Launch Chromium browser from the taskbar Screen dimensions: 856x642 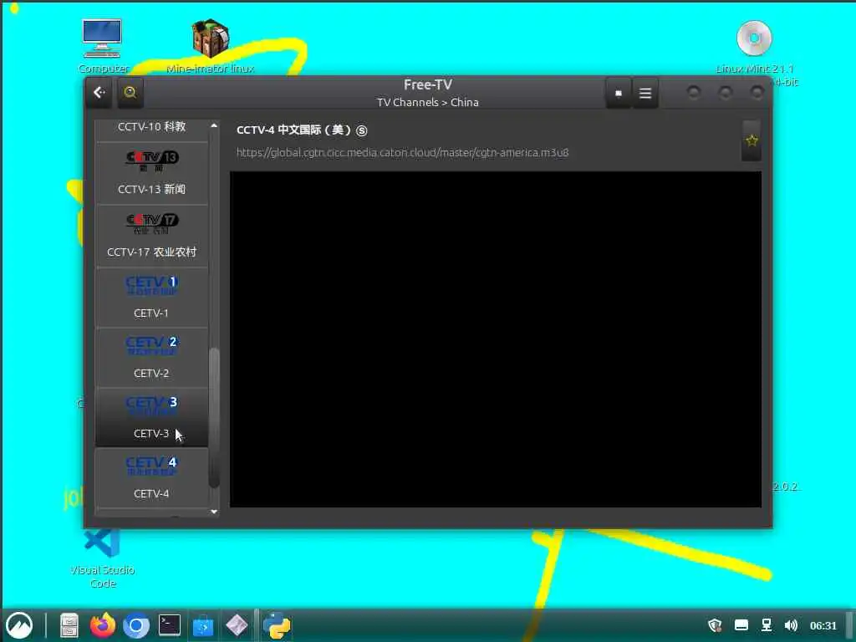click(x=136, y=625)
